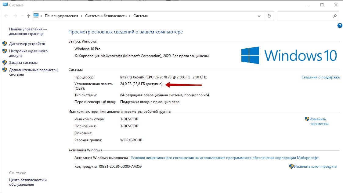Open the Сведения о поддержке link
Viewport: 343px width, 193px height.
click(x=320, y=77)
